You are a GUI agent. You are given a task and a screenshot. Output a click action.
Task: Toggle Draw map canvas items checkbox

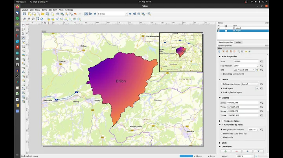221,74
